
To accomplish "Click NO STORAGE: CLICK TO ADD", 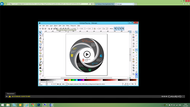I will pyautogui.click(x=21, y=97).
